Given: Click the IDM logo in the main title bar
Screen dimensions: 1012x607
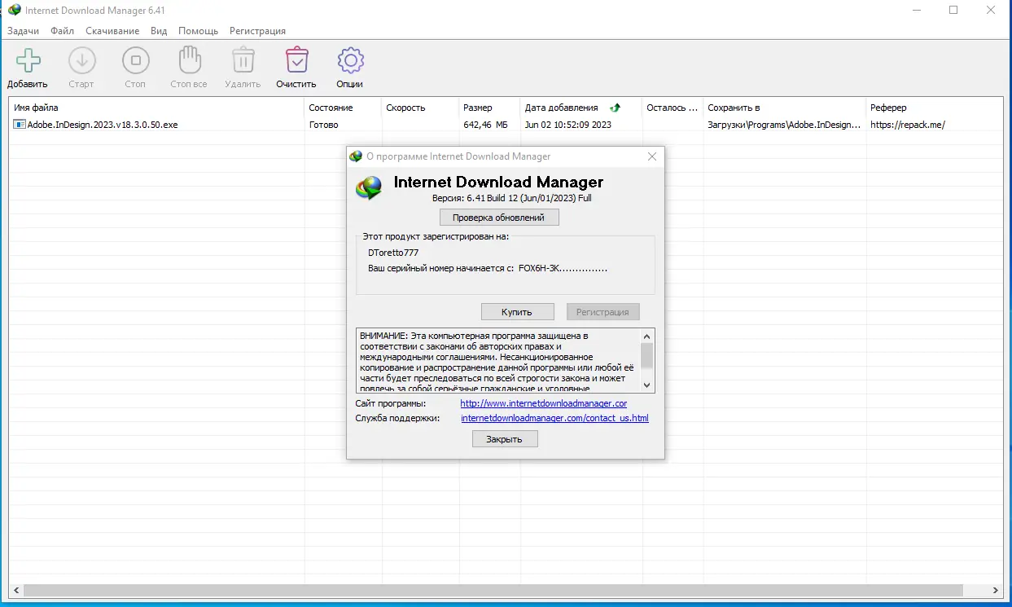Looking at the screenshot, I should coord(15,11).
